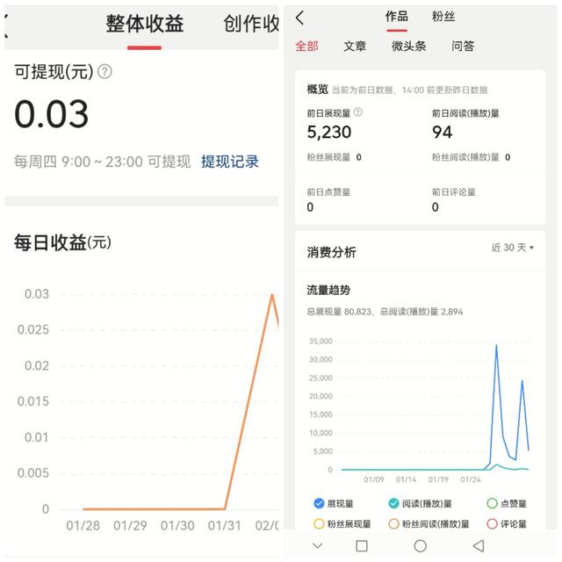Viewport: 562px width, 562px height.
Task: Enable 点赞量 series in chart
Action: 492,504
